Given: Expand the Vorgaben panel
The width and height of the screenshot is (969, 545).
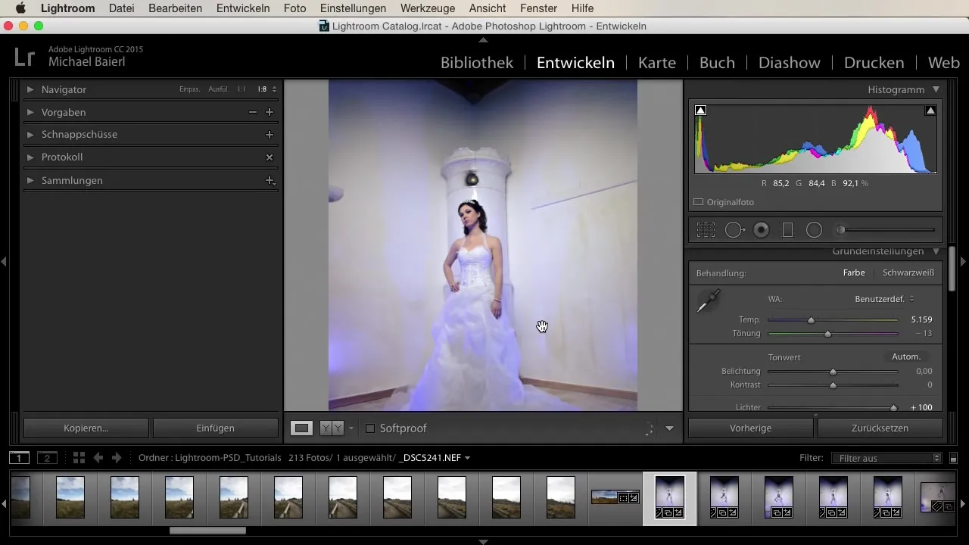Looking at the screenshot, I should [30, 112].
